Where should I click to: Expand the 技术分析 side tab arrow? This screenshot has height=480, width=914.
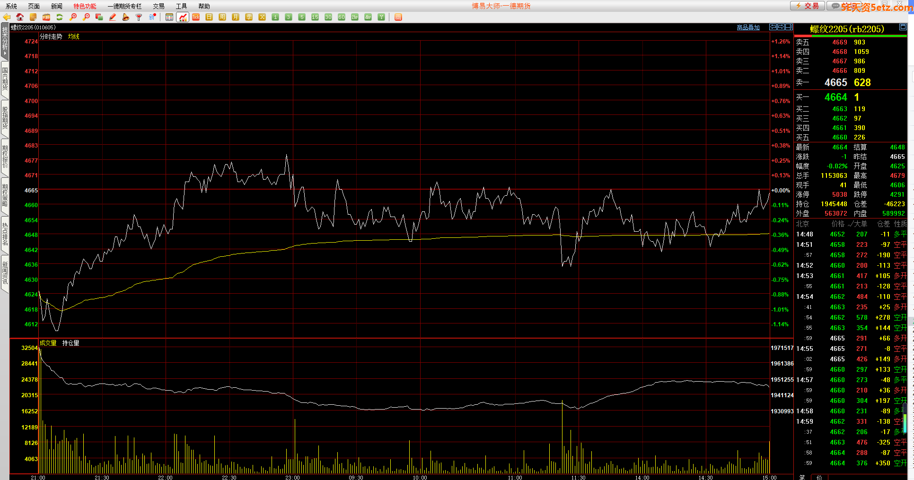point(5,53)
